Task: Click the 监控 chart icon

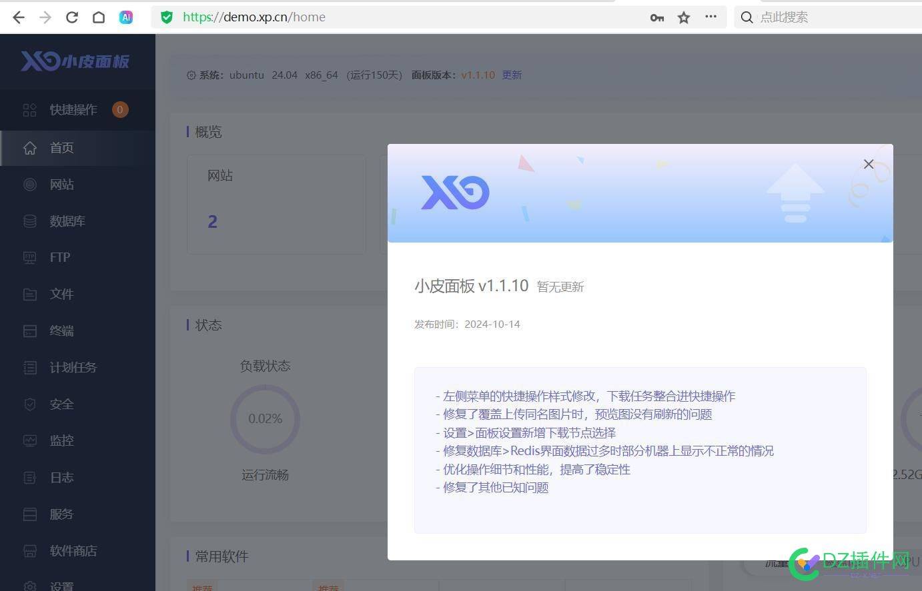Action: (30, 440)
